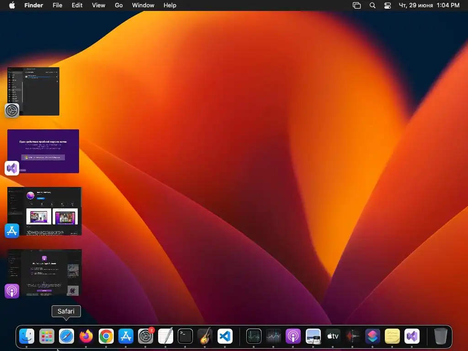Open Control Center in menu bar
The height and width of the screenshot is (351, 468).
(x=388, y=5)
